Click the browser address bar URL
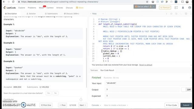This screenshot has height=109, width=194. tap(60, 2)
